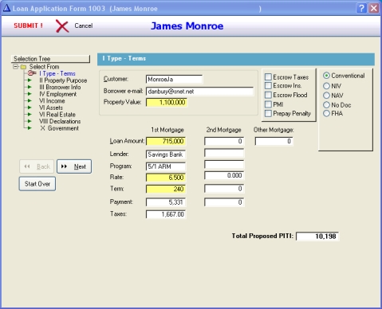
Task: Select the NAV radio option
Action: [326, 96]
